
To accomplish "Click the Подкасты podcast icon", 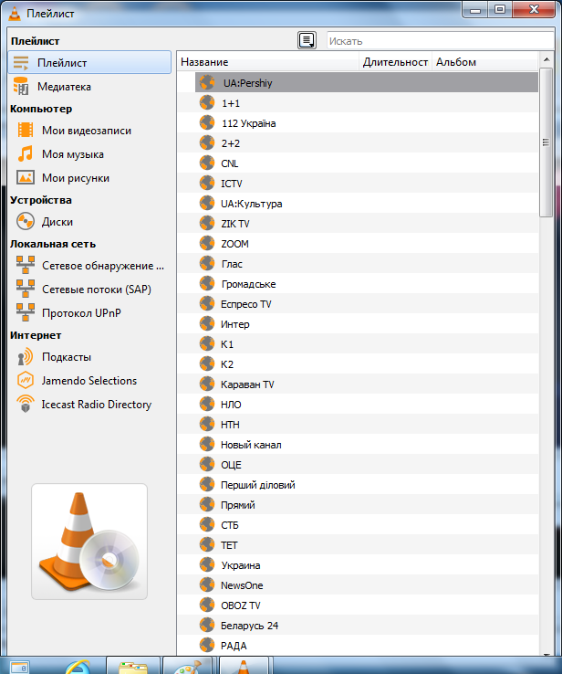I will point(26,357).
